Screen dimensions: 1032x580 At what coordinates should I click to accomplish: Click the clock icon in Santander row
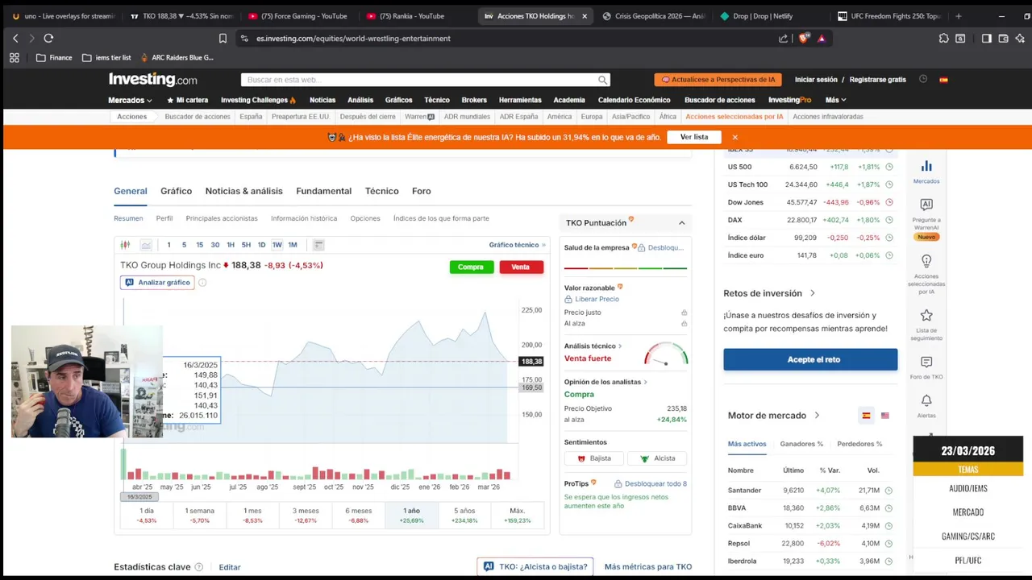(x=888, y=491)
